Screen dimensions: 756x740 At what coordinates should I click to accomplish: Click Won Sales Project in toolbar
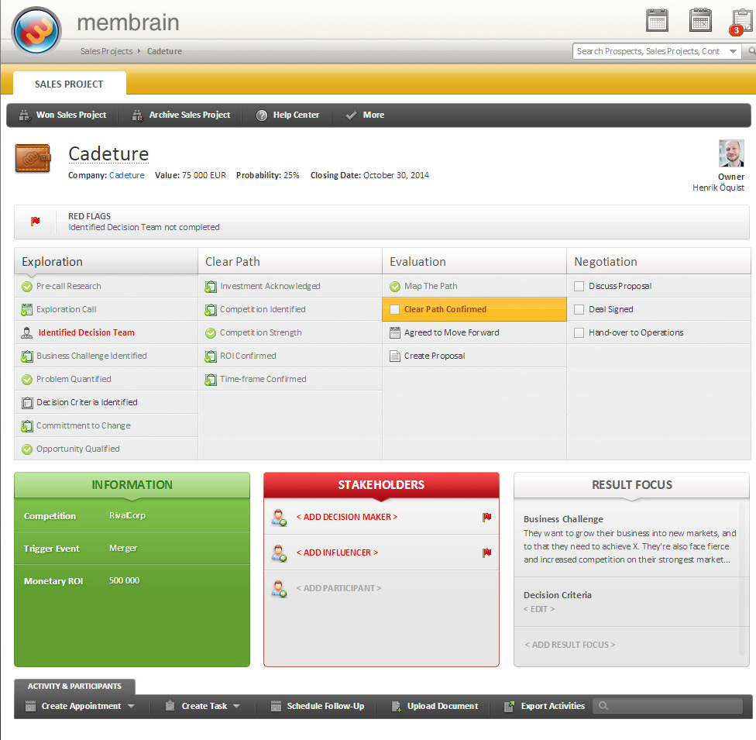pos(63,115)
